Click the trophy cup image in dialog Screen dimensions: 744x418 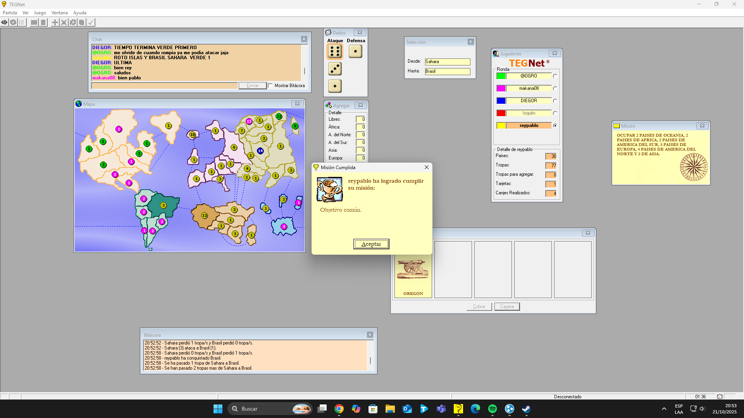[x=329, y=189]
